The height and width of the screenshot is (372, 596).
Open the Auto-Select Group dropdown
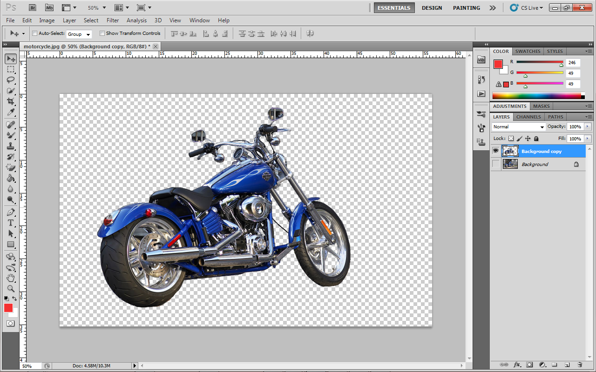[x=79, y=34]
